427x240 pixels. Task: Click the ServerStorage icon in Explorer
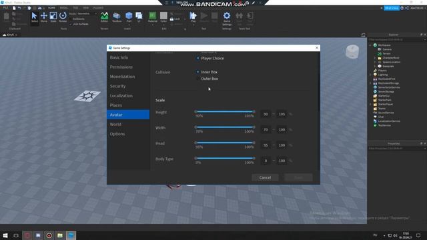[375, 91]
